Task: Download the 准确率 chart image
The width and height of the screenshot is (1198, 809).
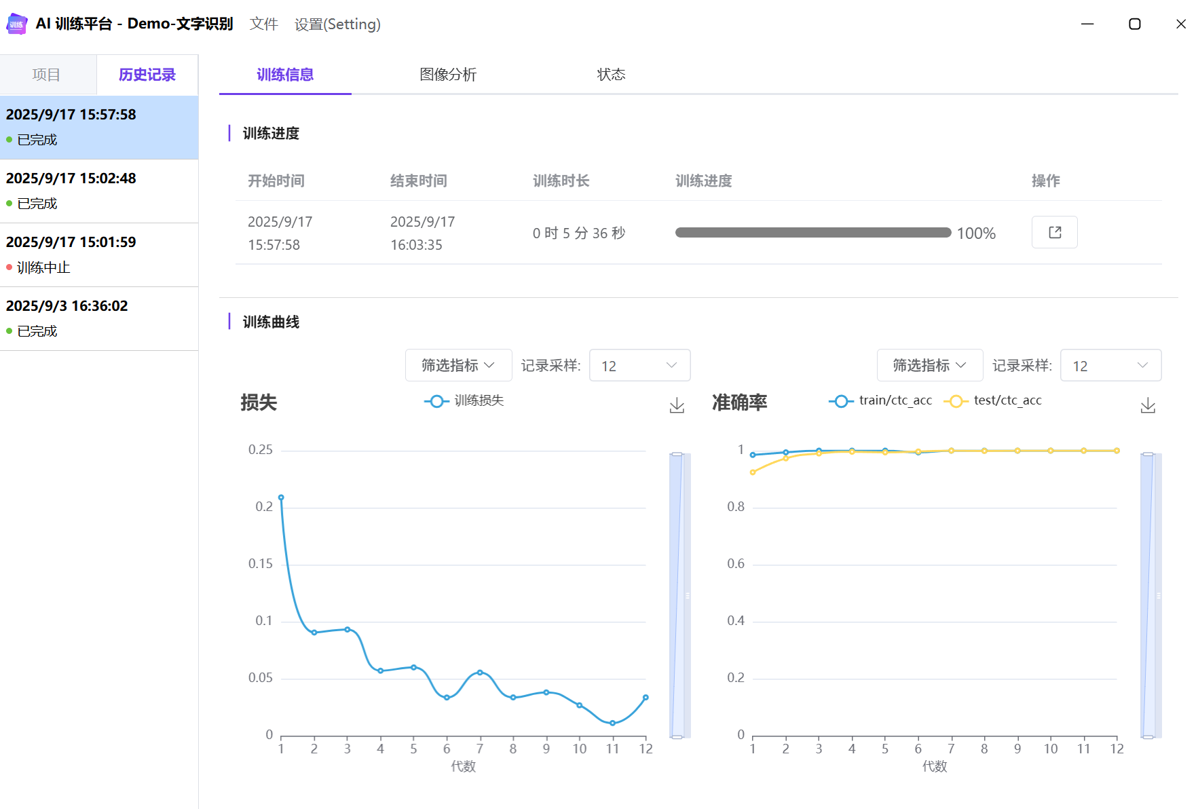Action: (1147, 405)
